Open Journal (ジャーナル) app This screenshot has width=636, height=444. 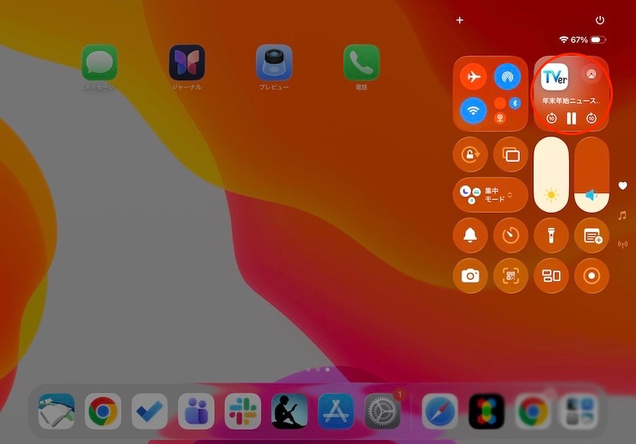tap(187, 63)
